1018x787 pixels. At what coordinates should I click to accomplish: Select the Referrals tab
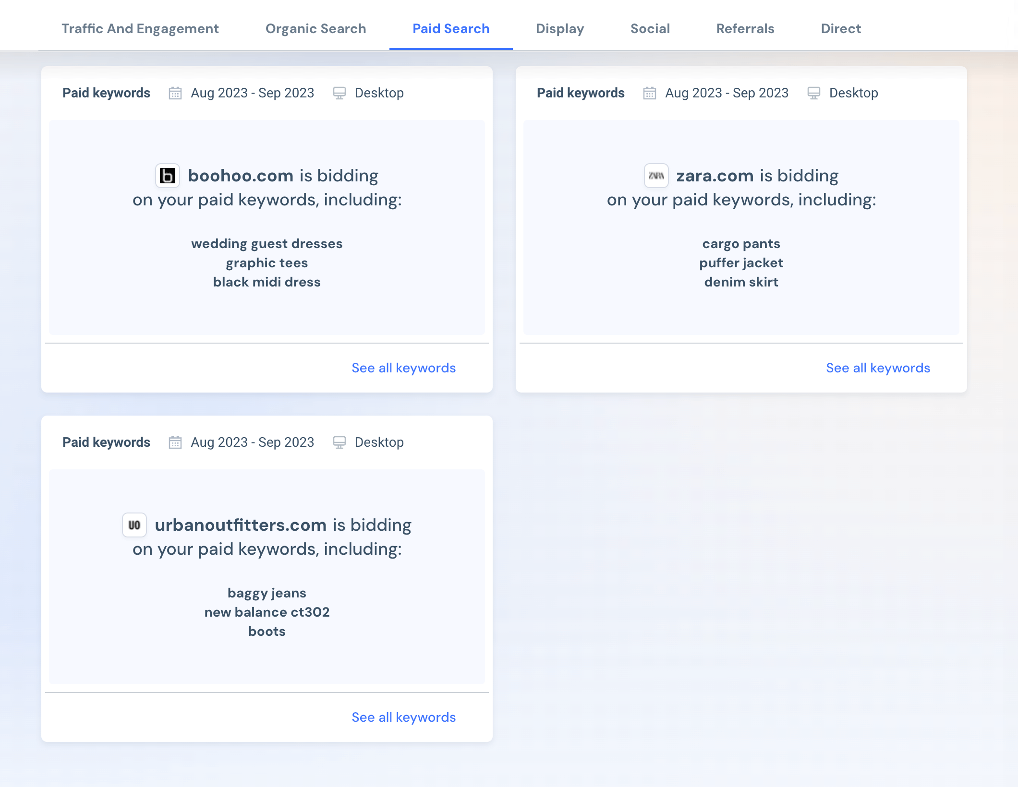tap(745, 28)
